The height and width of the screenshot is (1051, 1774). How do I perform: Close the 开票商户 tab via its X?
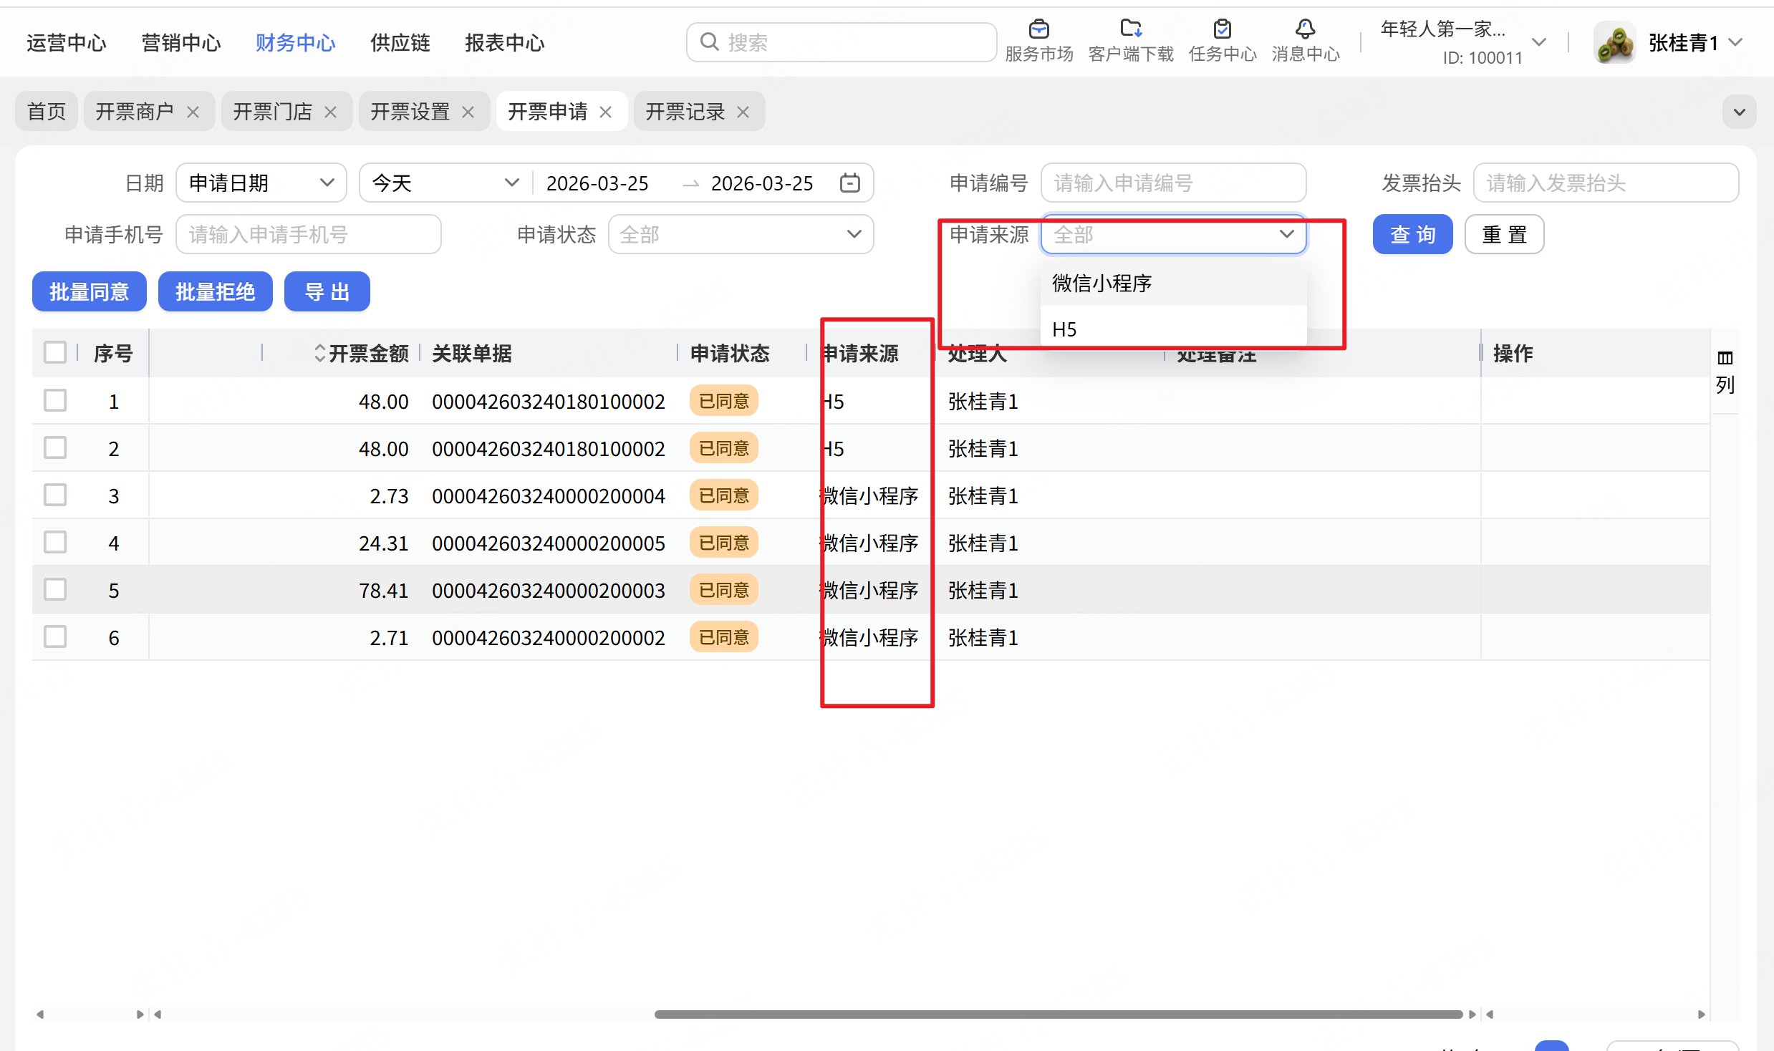point(193,112)
